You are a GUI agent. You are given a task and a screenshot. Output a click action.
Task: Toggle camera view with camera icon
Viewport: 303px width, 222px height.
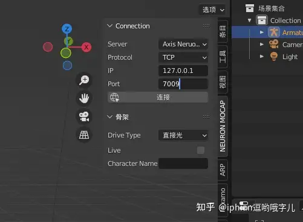pos(84,116)
